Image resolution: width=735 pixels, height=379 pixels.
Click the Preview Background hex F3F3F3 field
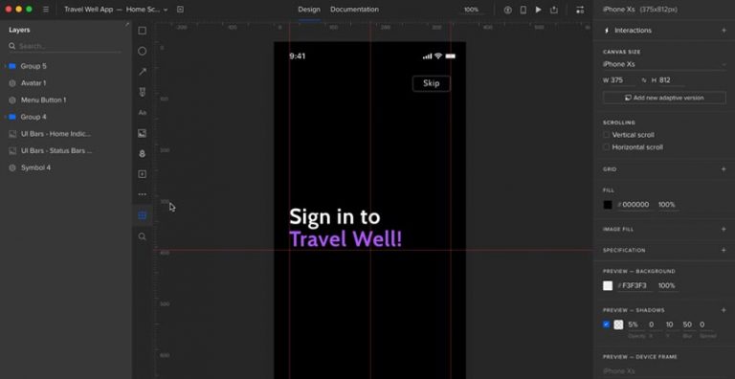(x=635, y=285)
